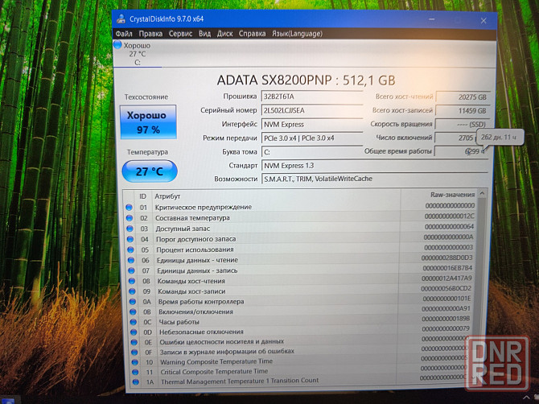Click status icon of Включения/отключения row

click(133, 312)
